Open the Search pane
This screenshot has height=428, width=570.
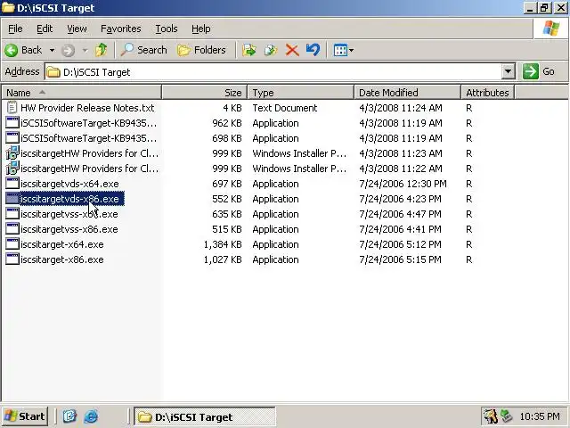coord(143,50)
